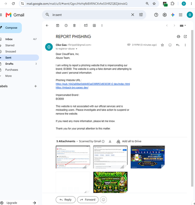
Task: Expand More in the left sidebar
Action: [x=8, y=76]
